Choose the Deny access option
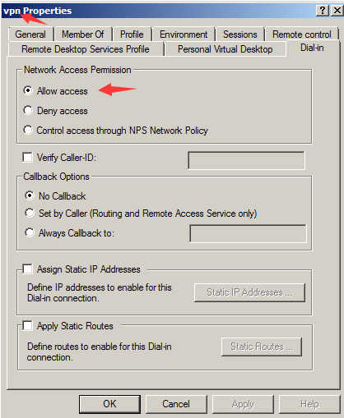Screen dimensions: 344x418 tap(28, 111)
